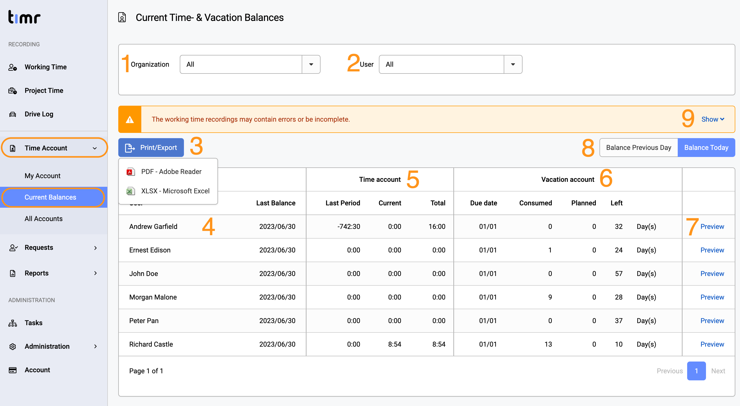Click the Administration gear icon

tap(13, 347)
